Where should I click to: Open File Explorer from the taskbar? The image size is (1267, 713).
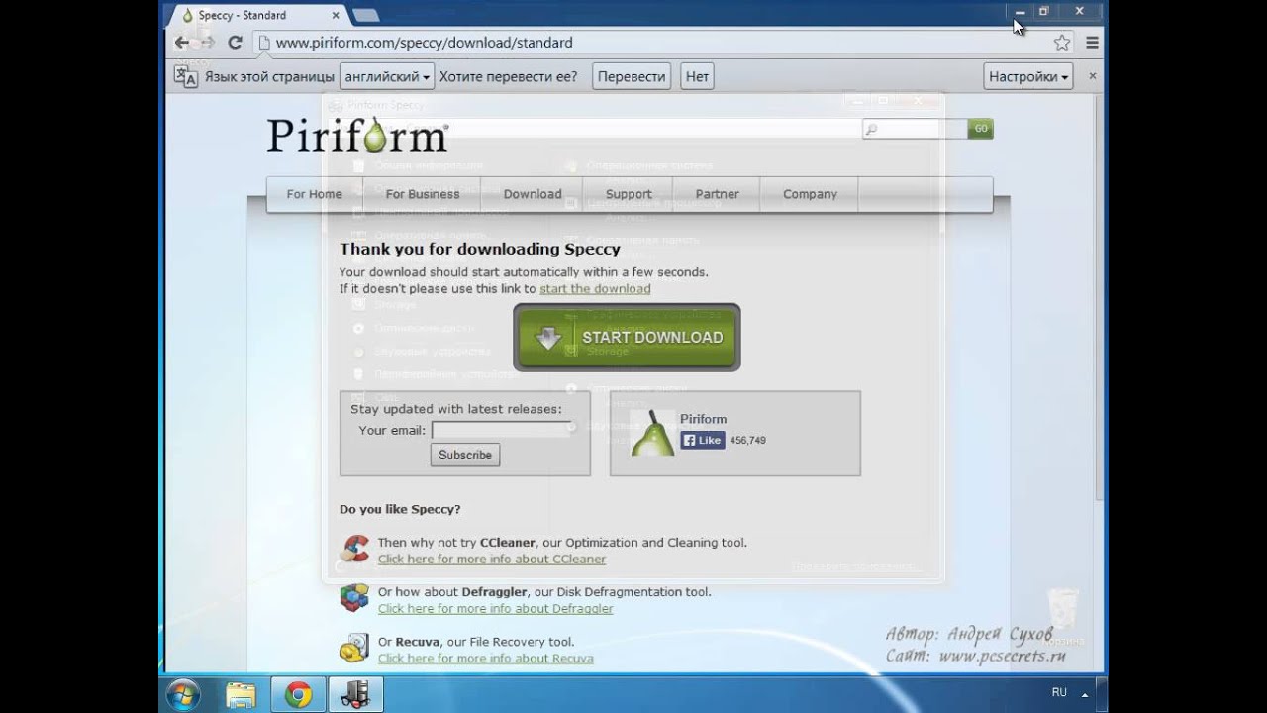[241, 695]
